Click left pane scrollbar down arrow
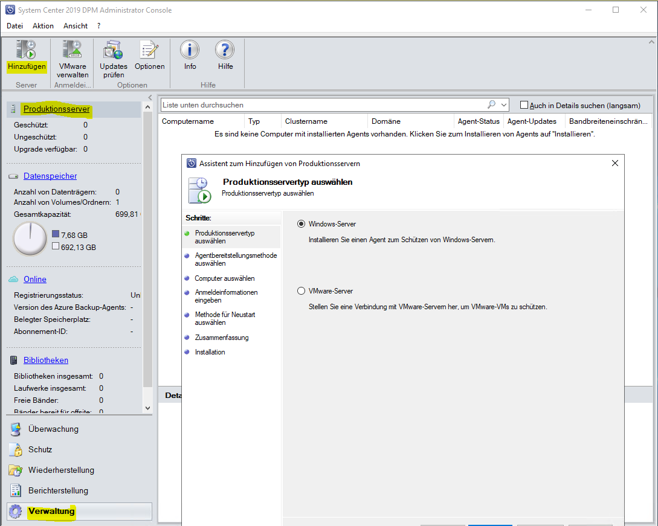This screenshot has height=526, width=658. click(x=147, y=408)
